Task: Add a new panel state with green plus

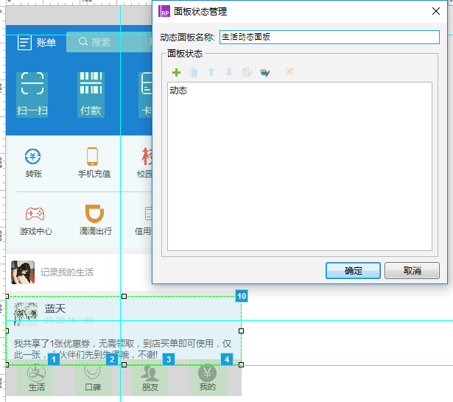Action: pyautogui.click(x=176, y=72)
